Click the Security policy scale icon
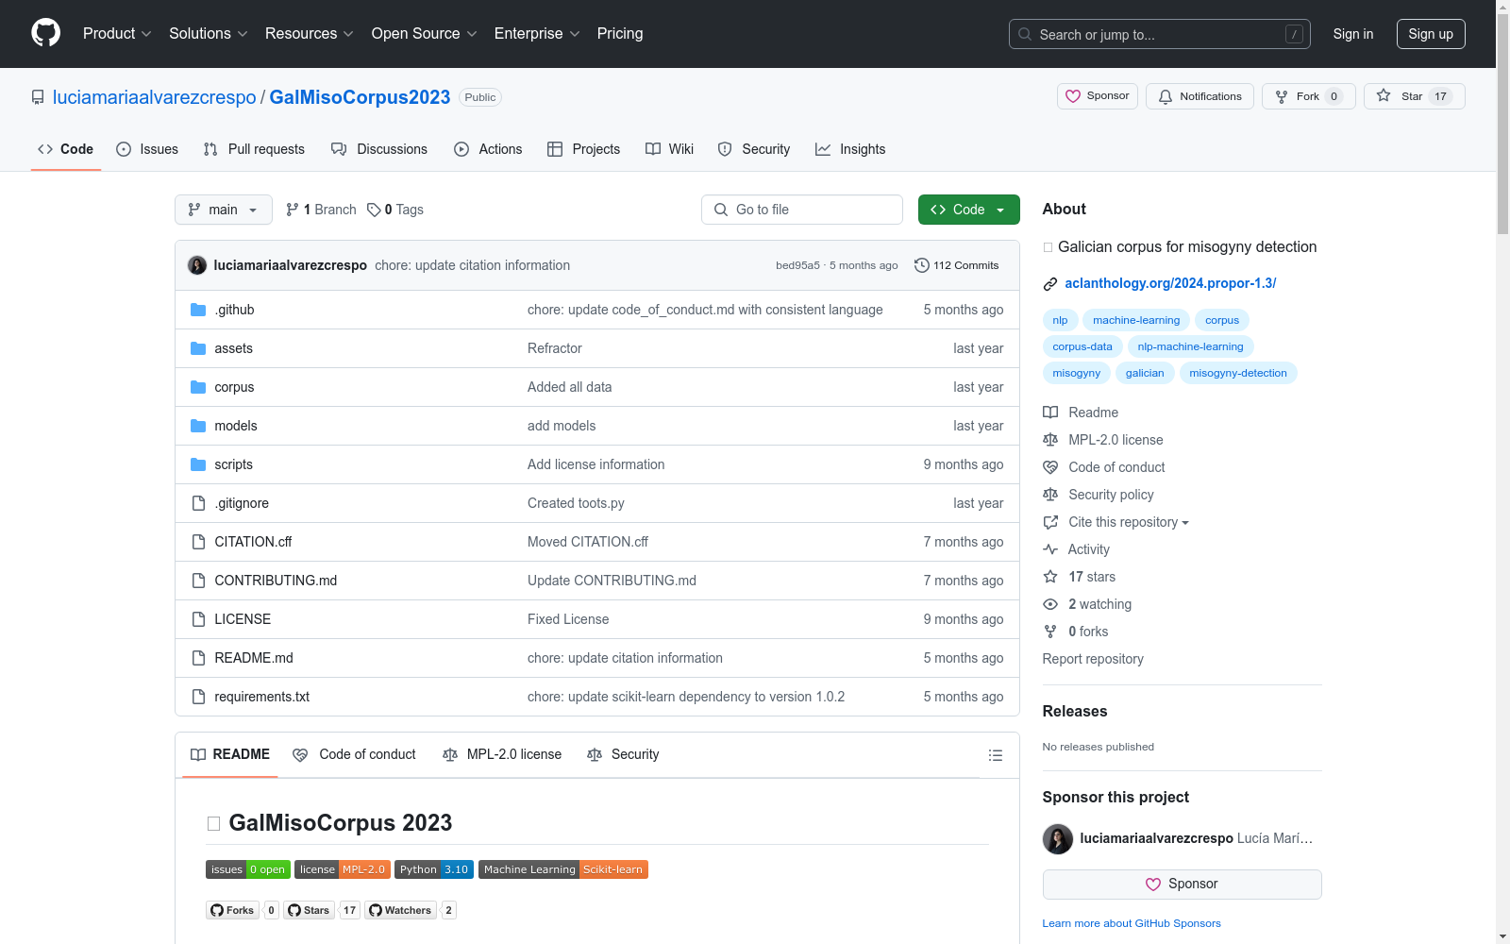The width and height of the screenshot is (1510, 944). (1050, 495)
